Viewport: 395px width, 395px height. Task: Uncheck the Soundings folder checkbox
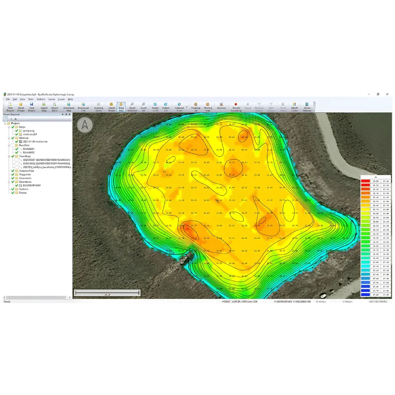13,156
